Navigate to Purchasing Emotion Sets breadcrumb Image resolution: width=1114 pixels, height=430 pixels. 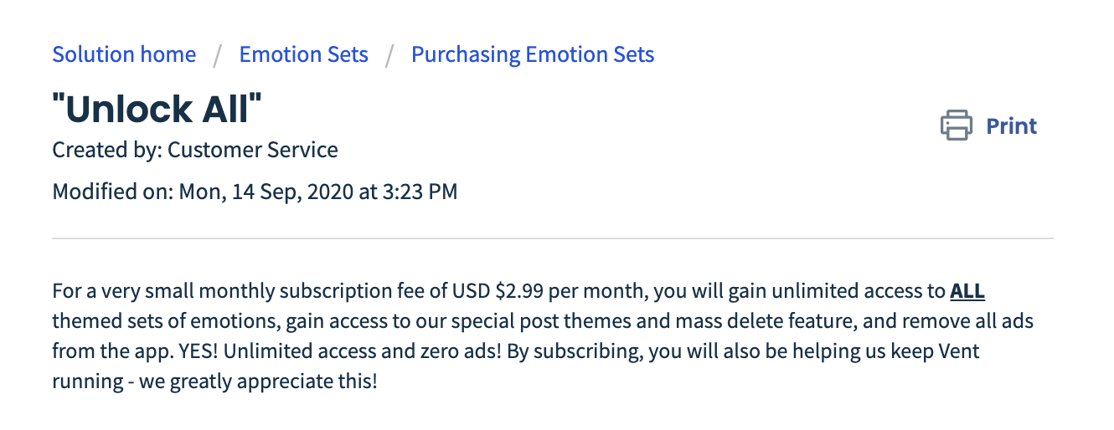coord(533,54)
